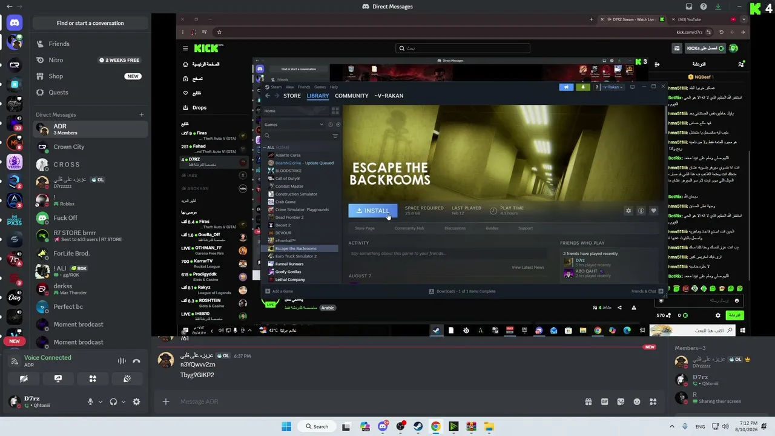The image size is (775, 436).
Task: Open the Rakan account dropdown in Steam
Action: coord(613,87)
